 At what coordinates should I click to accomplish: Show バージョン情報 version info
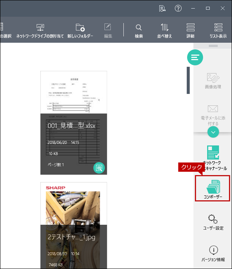[213, 254]
